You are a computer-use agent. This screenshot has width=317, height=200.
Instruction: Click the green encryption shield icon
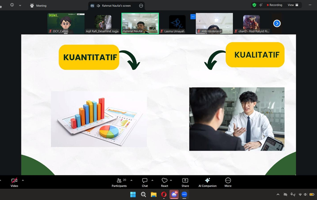(254, 5)
